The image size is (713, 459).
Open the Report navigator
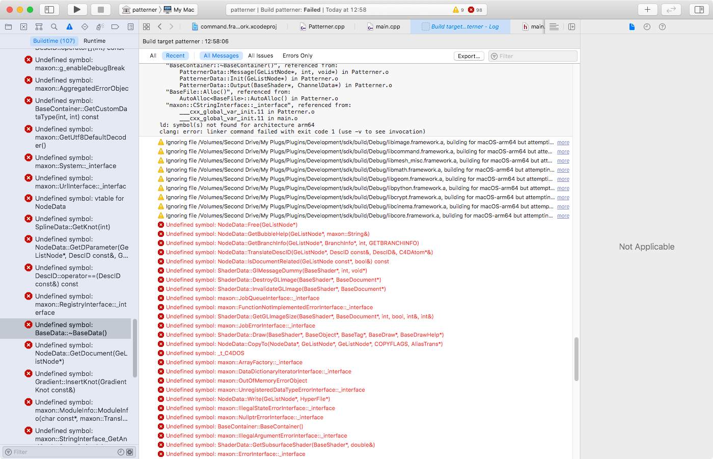click(x=130, y=26)
